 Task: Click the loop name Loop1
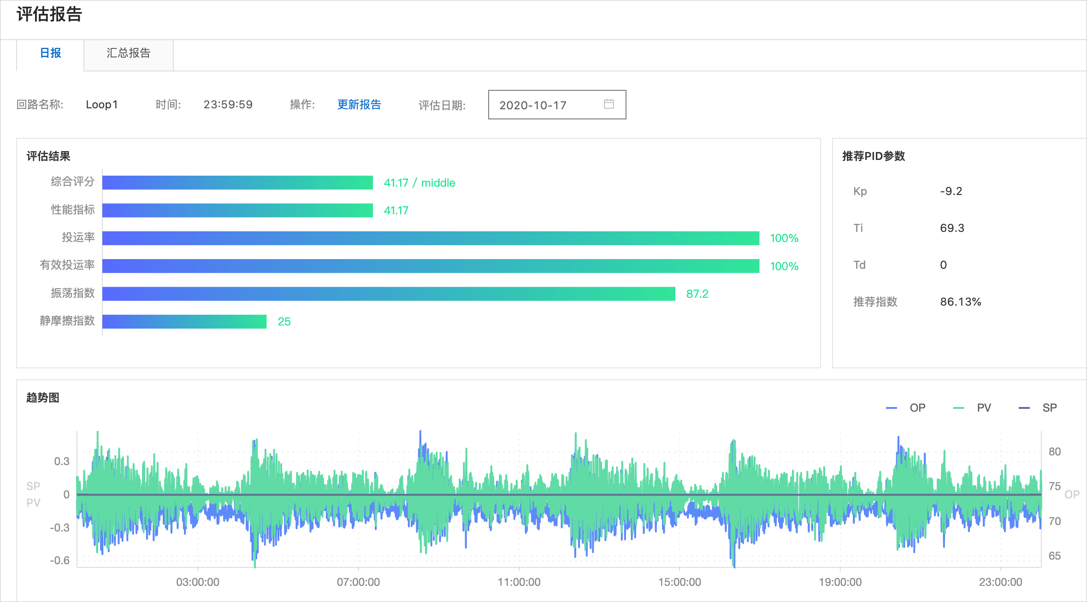102,105
